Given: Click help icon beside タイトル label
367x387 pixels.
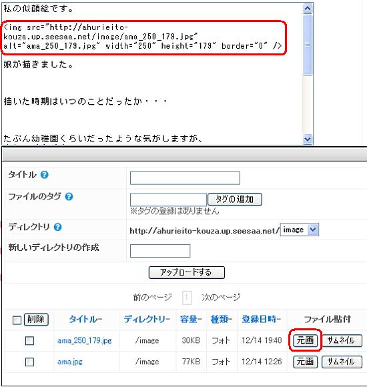Looking at the screenshot, I should [x=45, y=175].
